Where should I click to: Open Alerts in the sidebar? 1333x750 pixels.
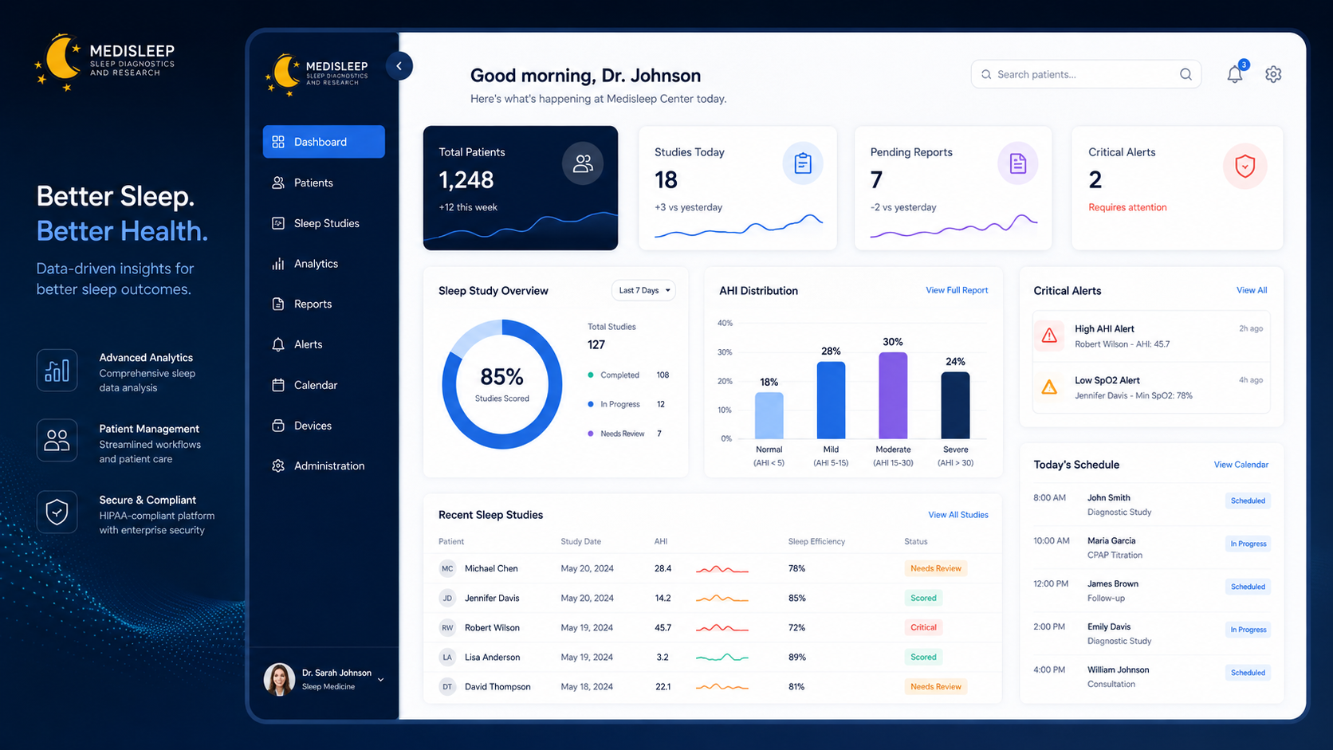[x=324, y=344]
